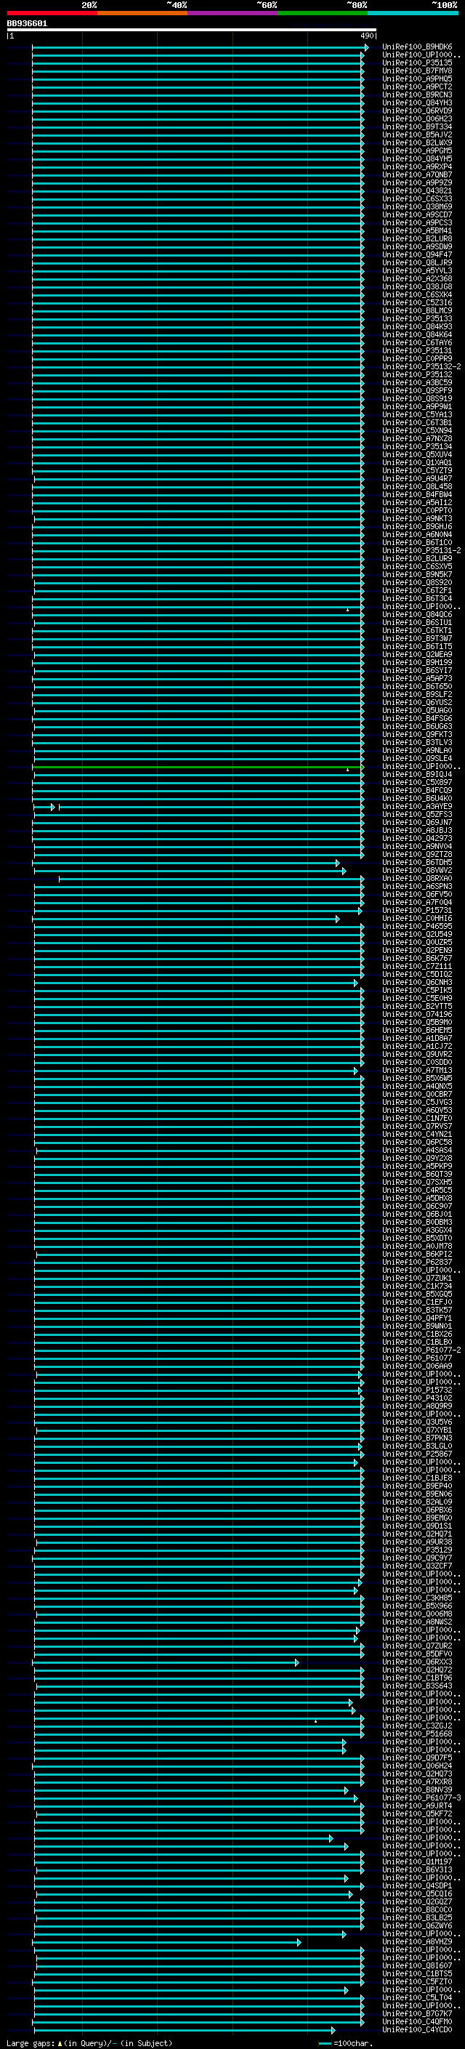Select hit label UniRef100_C4YCD0

click(x=417, y=2030)
